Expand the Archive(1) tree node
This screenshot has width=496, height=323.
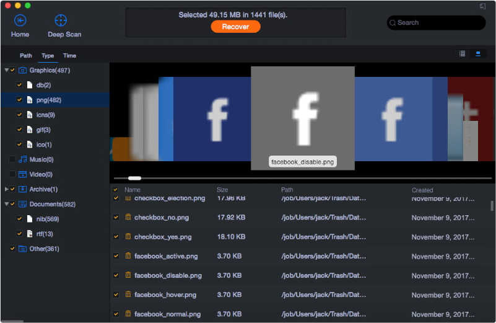[x=6, y=189]
